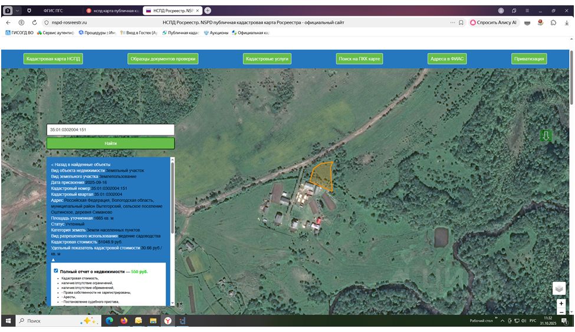Open the ГИСОГД ВО bookmark
The width and height of the screenshot is (575, 332).
click(x=19, y=32)
